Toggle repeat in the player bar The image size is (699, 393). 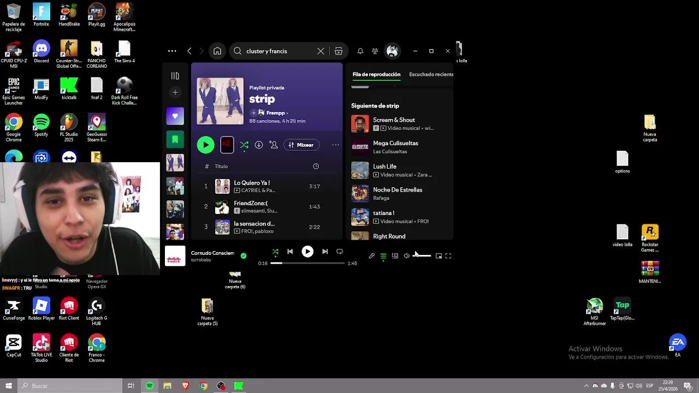[340, 252]
